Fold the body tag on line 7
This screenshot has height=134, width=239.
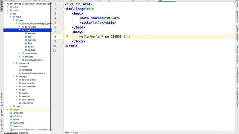click(64, 32)
